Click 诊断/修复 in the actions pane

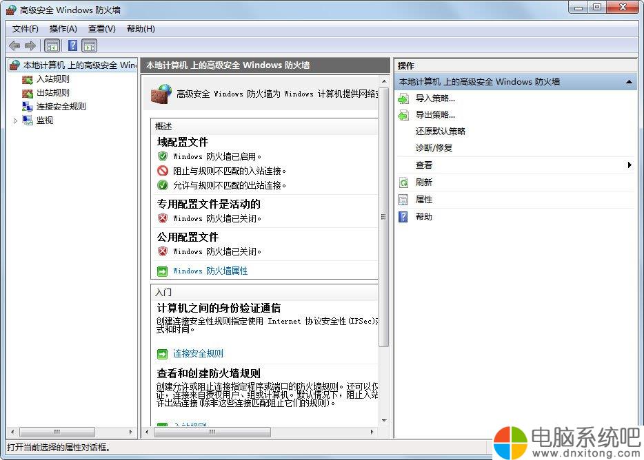pos(434,148)
